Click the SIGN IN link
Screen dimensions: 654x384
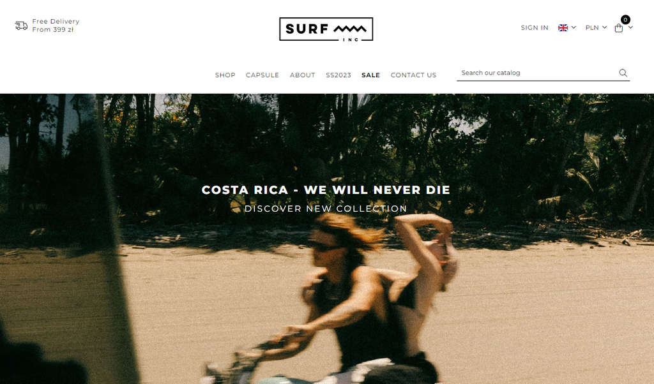click(x=535, y=27)
